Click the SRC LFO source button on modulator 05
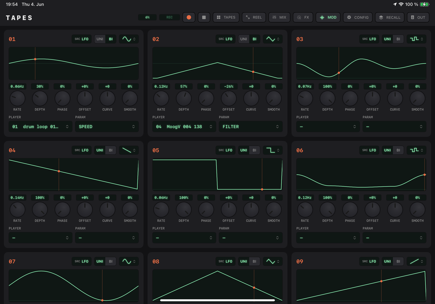 225,150
